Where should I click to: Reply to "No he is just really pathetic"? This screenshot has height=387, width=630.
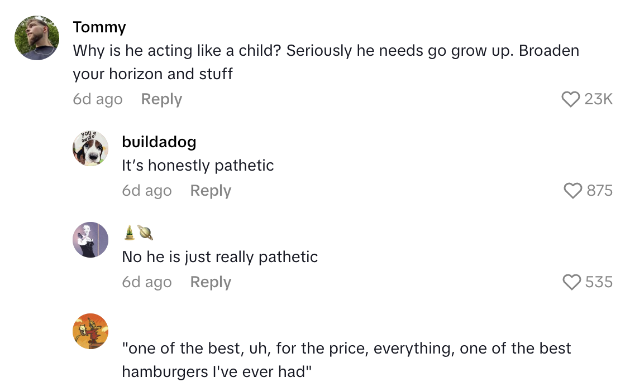tap(211, 282)
